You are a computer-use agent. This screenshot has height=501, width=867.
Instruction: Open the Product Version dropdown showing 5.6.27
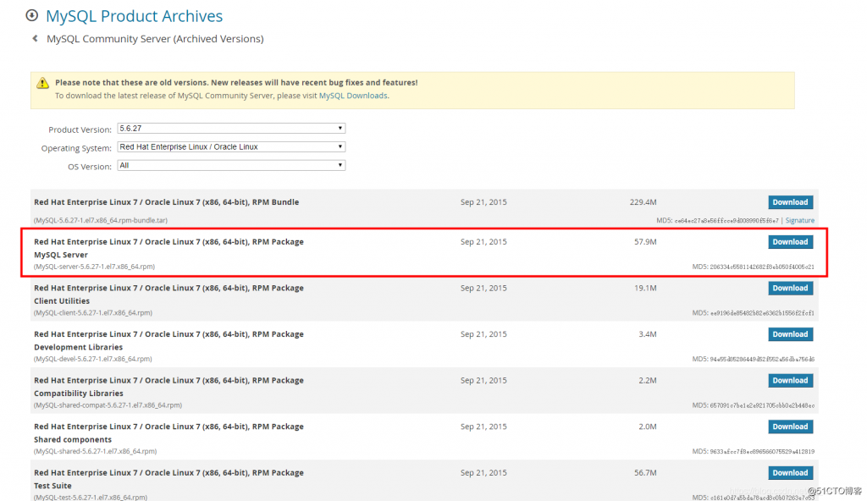pyautogui.click(x=231, y=129)
